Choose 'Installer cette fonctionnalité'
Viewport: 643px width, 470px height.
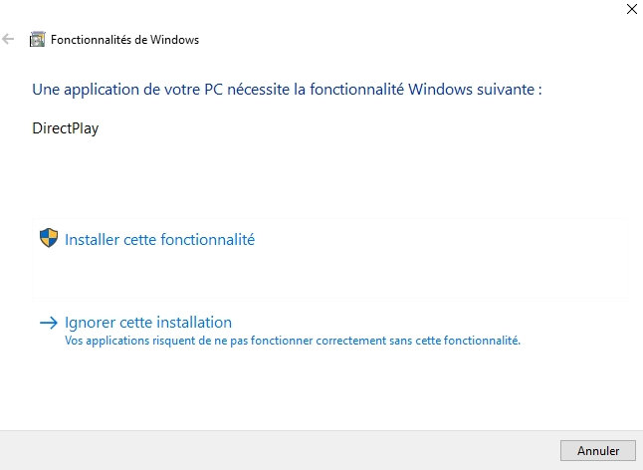tap(159, 239)
